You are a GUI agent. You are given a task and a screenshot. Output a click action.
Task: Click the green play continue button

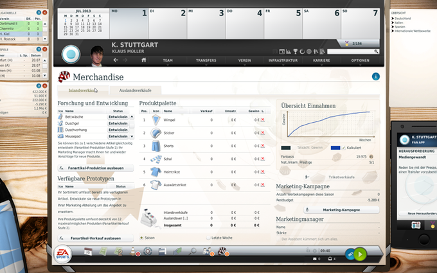(360, 254)
